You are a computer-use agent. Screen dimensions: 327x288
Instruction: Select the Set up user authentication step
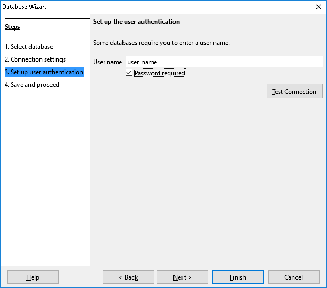44,72
